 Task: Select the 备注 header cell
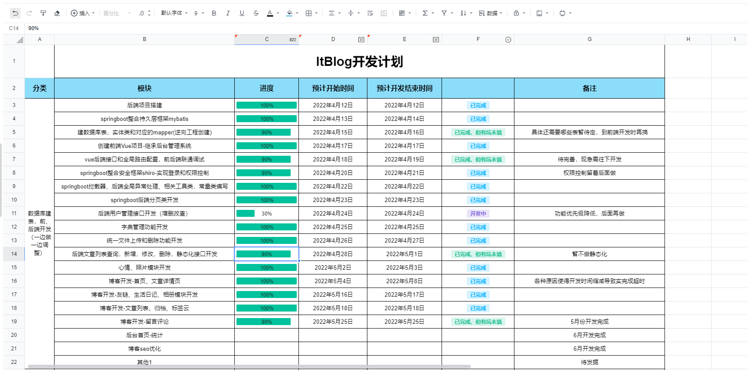[589, 88]
